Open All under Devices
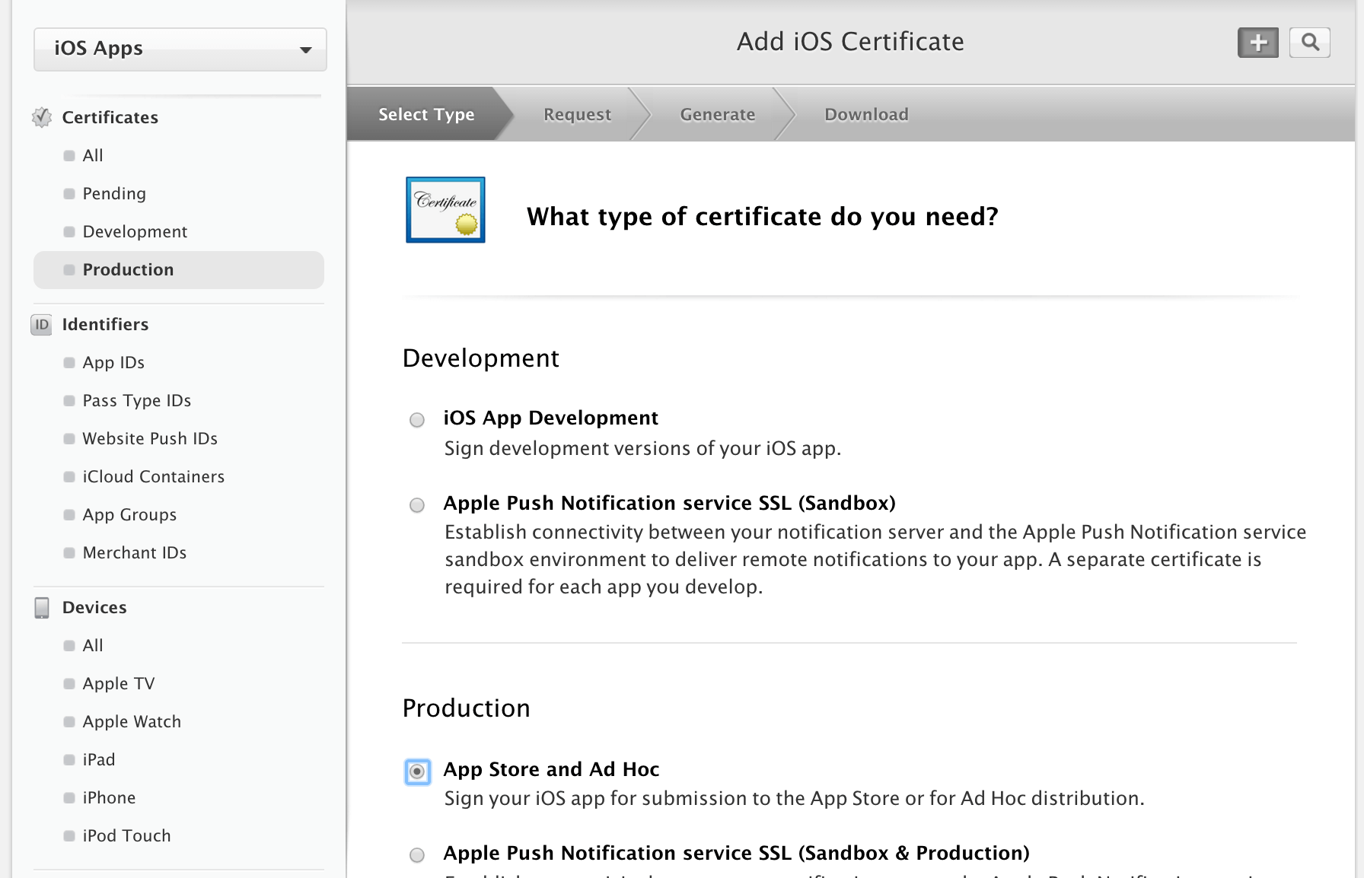This screenshot has height=878, width=1364. [93, 645]
